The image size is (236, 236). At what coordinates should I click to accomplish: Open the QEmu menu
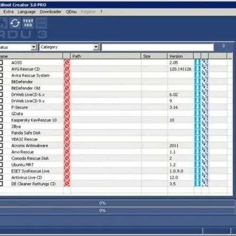71,12
